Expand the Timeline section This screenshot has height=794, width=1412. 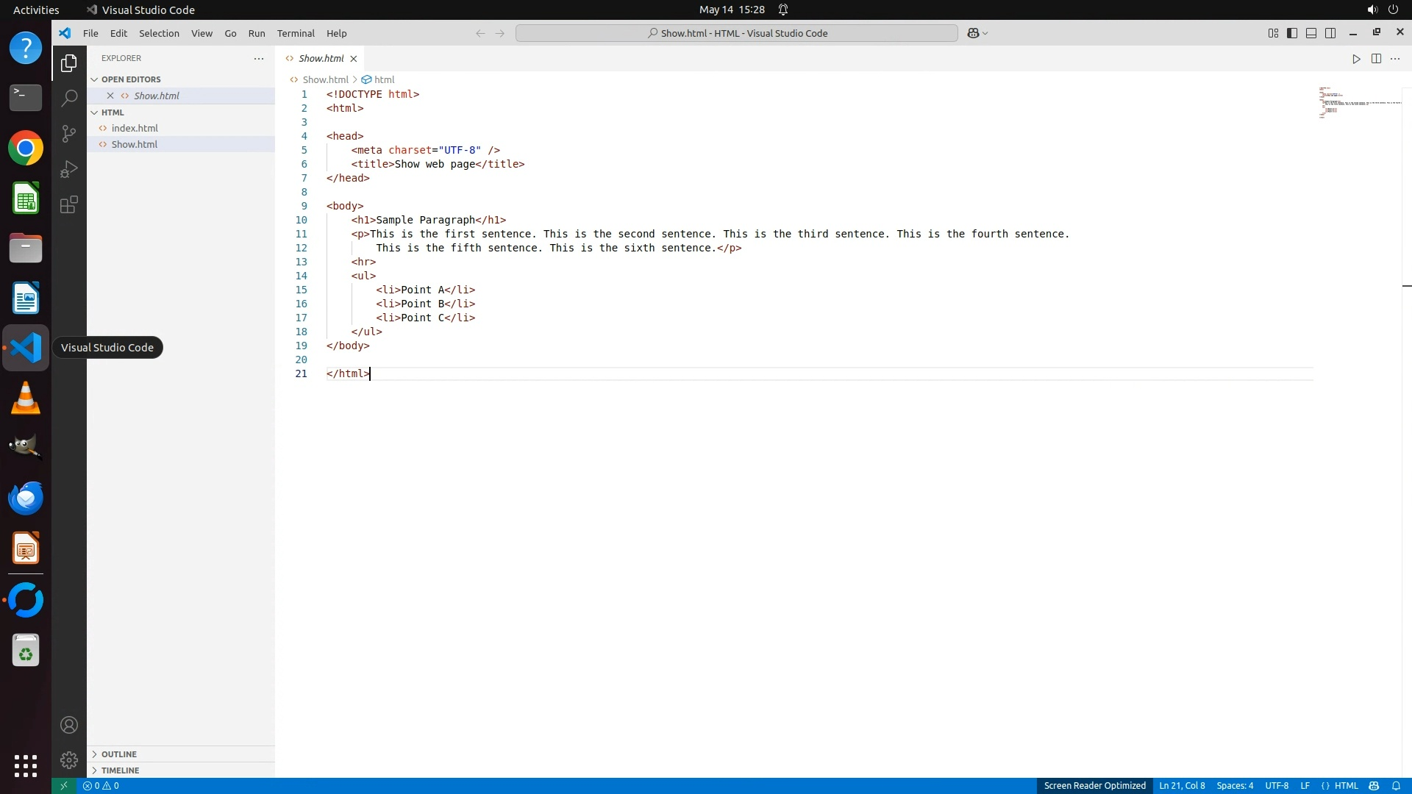pos(120,770)
